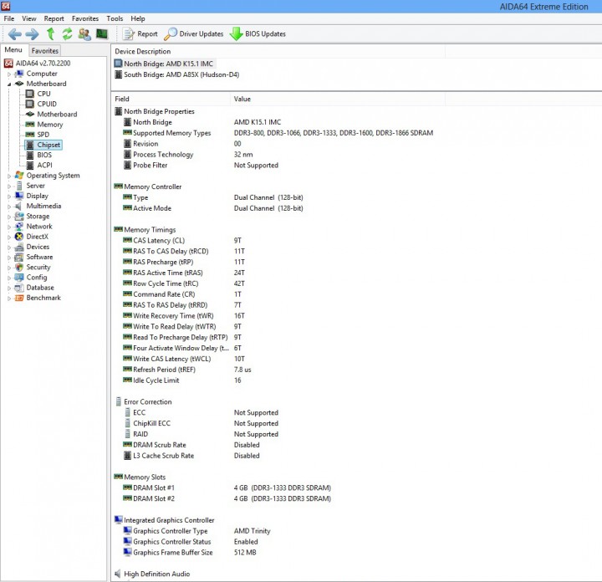Open BIOS Updates from the toolbar

click(x=258, y=33)
